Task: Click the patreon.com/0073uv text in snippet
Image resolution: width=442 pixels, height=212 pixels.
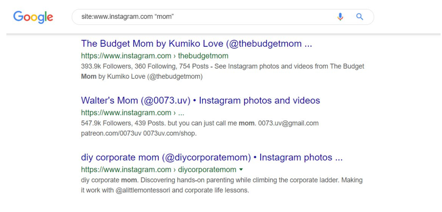Action: click(x=111, y=133)
